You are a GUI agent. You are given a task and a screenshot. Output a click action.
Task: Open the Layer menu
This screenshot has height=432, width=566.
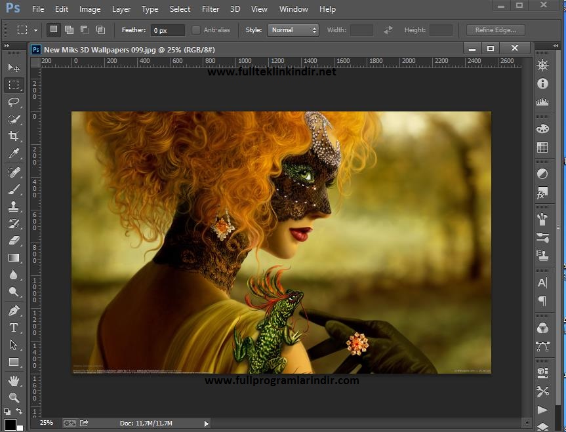(x=121, y=9)
